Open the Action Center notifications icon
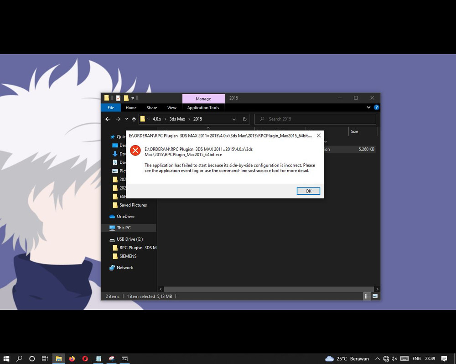This screenshot has width=456, height=364. pyautogui.click(x=444, y=359)
